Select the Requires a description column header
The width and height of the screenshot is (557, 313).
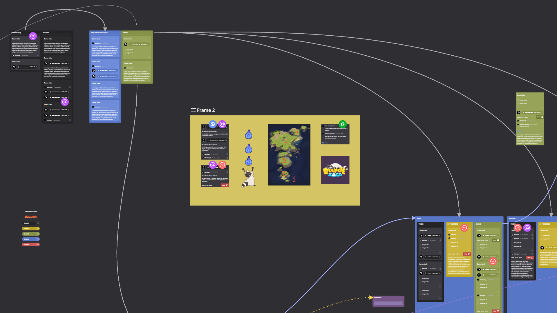tap(100, 32)
